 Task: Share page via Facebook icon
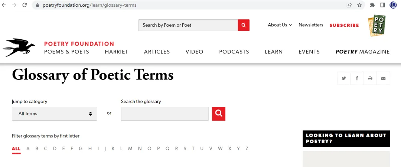[x=357, y=78]
